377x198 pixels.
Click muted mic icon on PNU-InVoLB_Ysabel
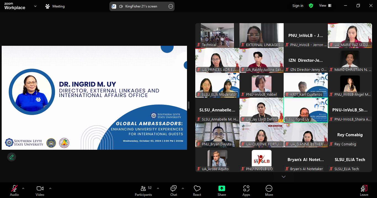243,95
